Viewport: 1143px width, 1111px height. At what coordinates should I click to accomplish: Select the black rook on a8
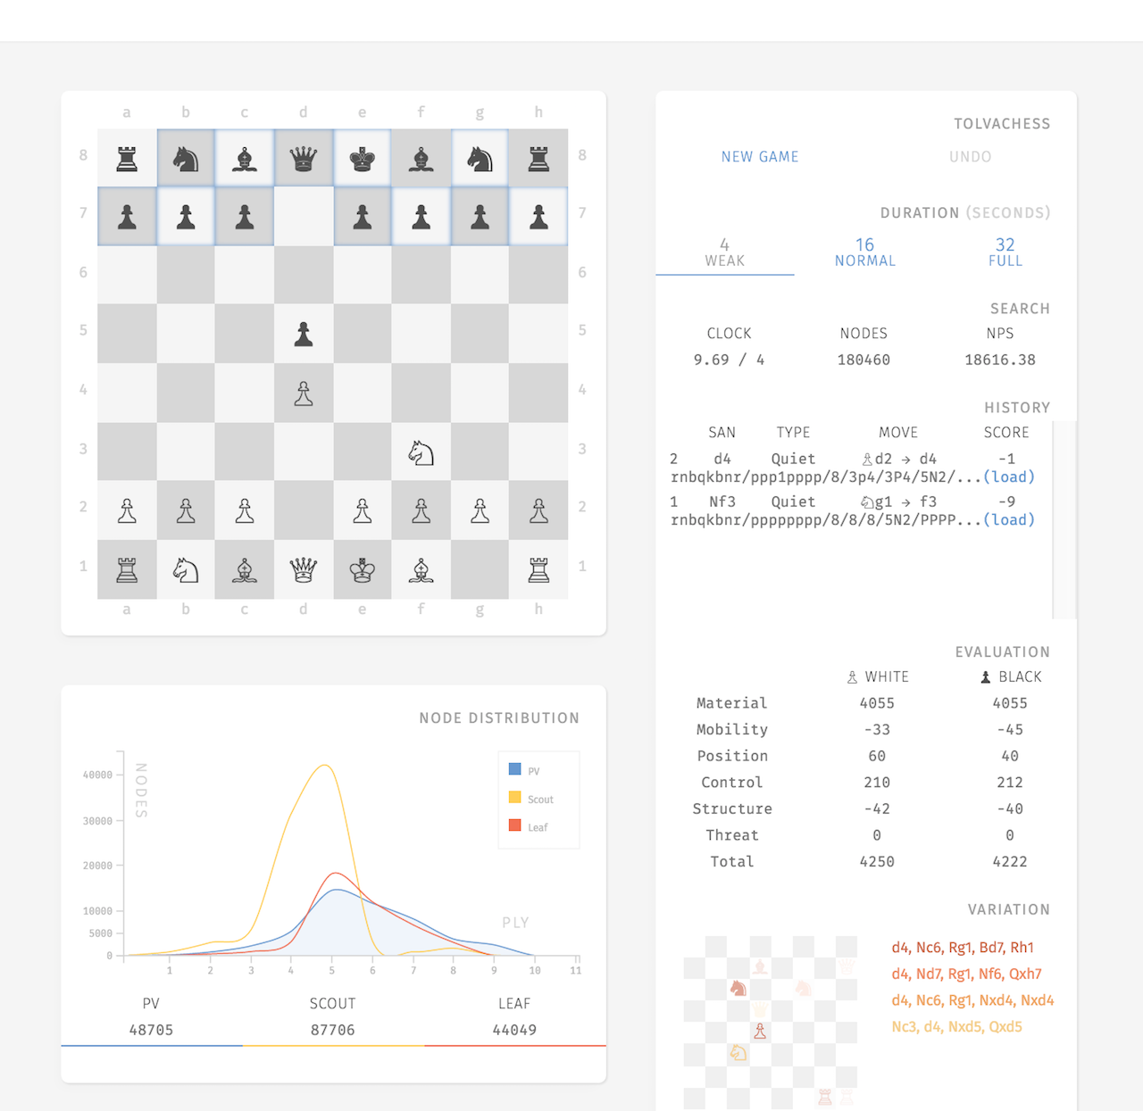(127, 159)
